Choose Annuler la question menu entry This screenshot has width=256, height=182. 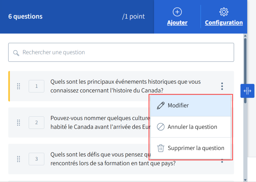192,127
